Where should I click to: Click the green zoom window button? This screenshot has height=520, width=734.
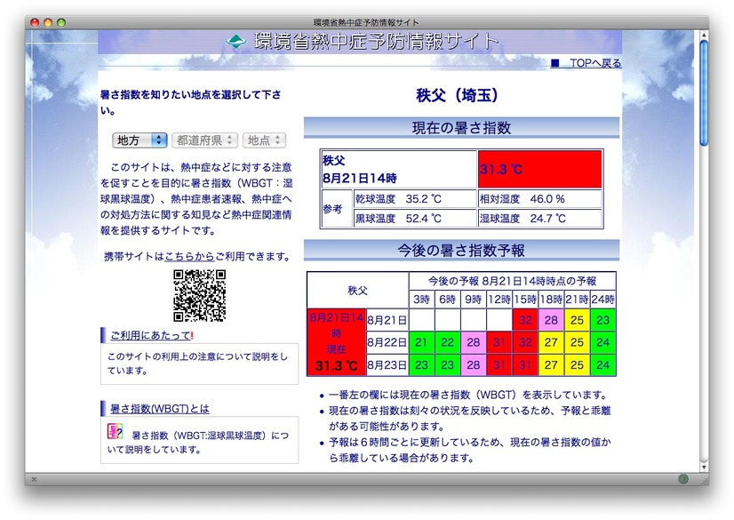(x=61, y=22)
